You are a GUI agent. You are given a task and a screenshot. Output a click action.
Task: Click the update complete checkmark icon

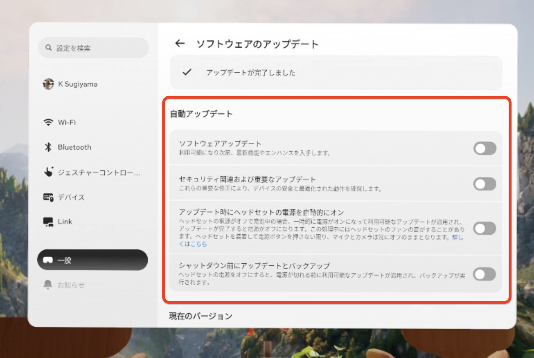[187, 72]
